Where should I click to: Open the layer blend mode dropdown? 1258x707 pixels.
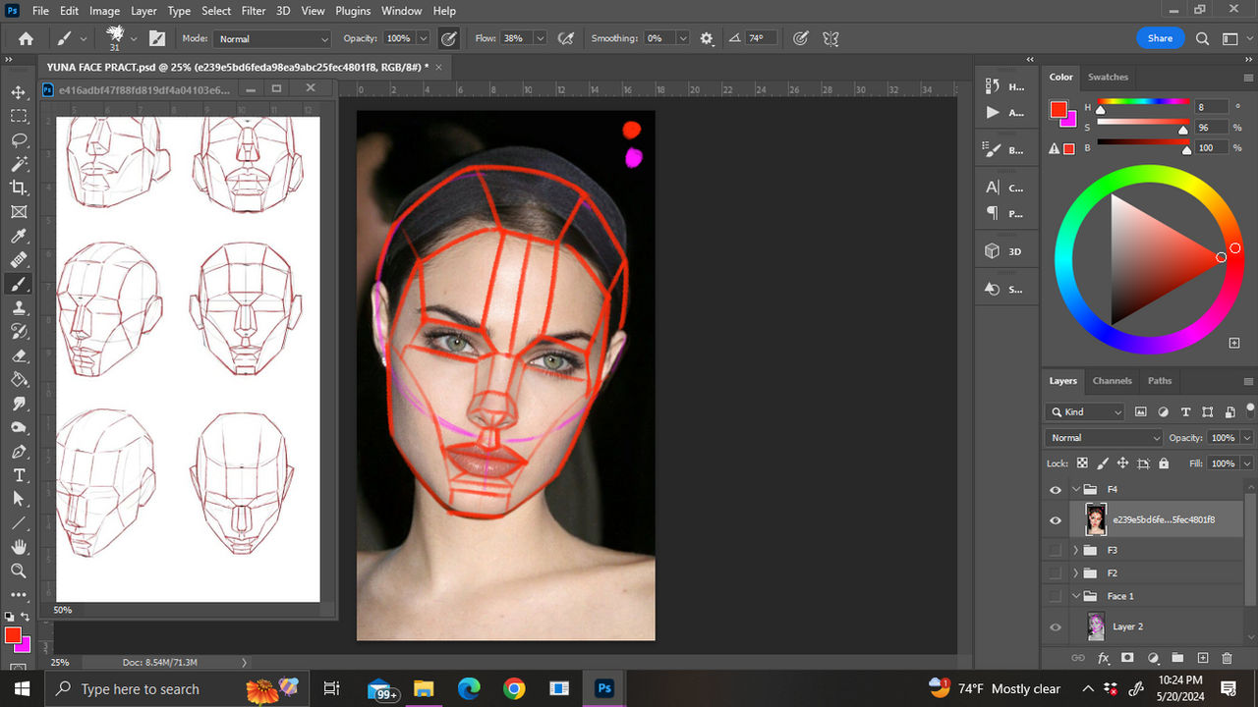[1102, 437]
